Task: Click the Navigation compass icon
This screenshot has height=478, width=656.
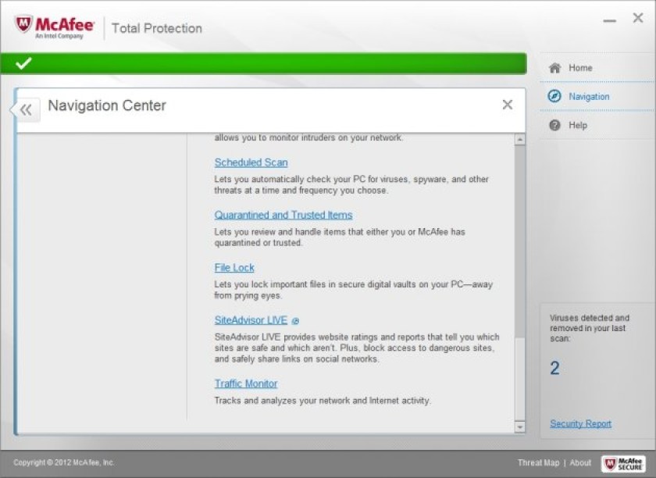Action: [554, 96]
